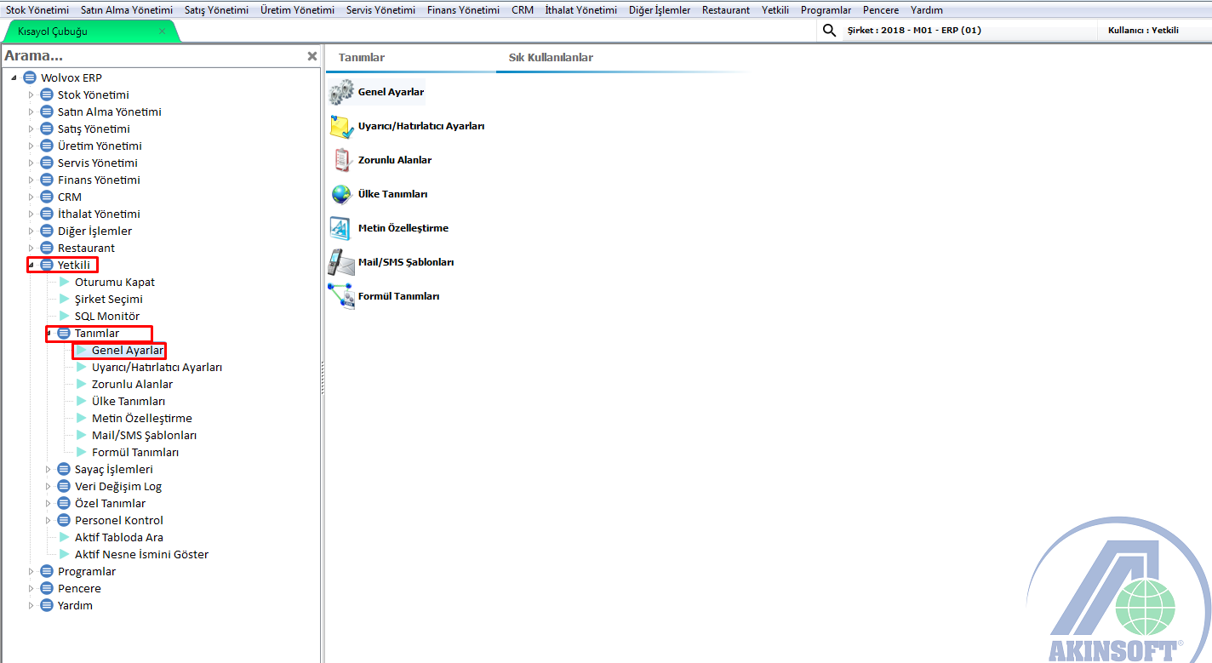Click the Oturumu Kapat arrow icon
This screenshot has width=1212, height=663.
pos(65,282)
